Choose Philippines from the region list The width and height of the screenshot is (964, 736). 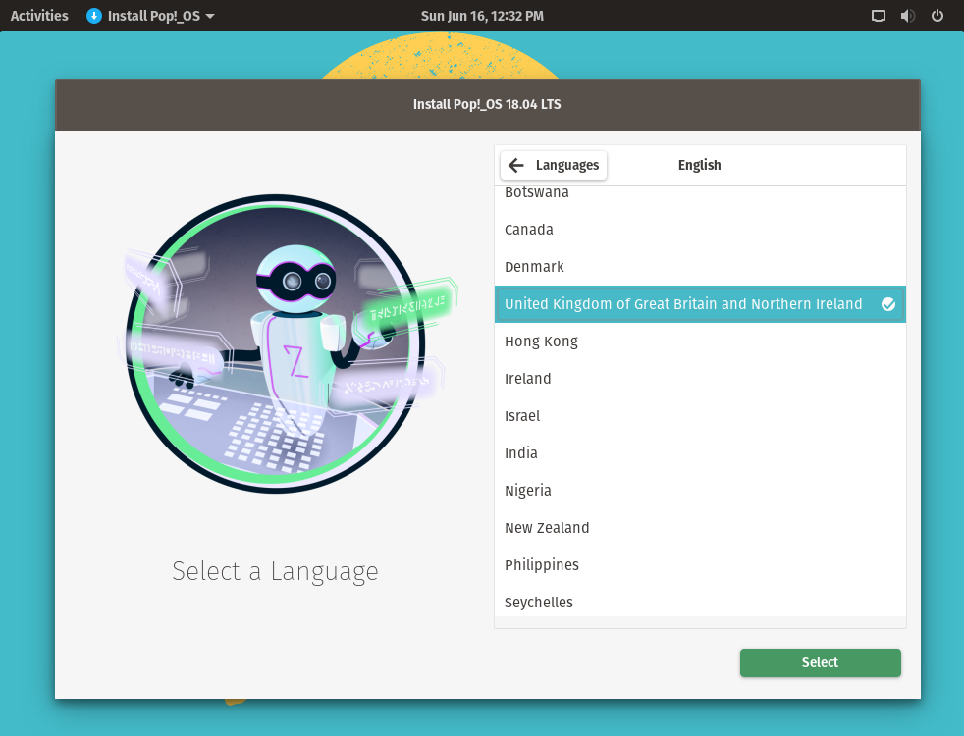[x=700, y=564]
